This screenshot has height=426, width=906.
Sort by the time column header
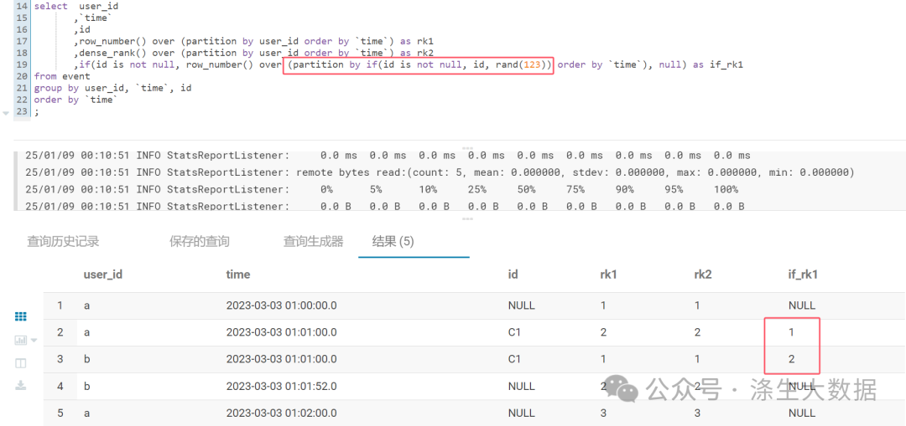[x=238, y=275]
